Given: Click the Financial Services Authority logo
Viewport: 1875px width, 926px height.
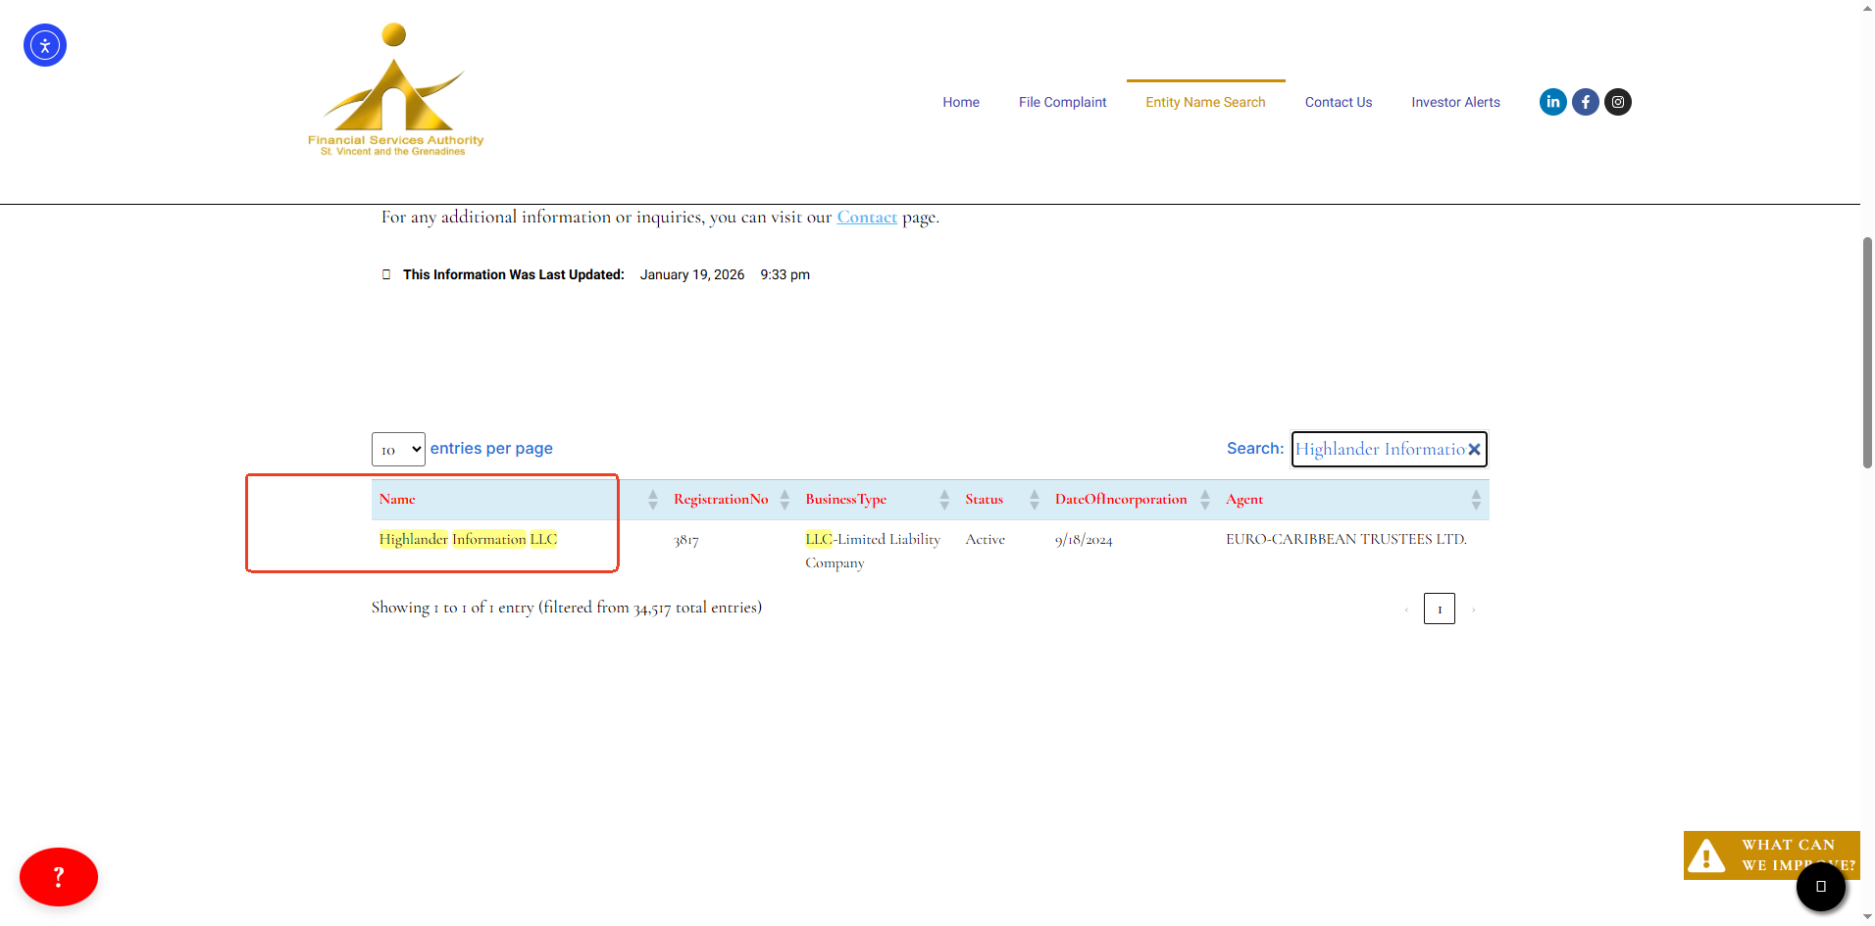Looking at the screenshot, I should (x=395, y=91).
